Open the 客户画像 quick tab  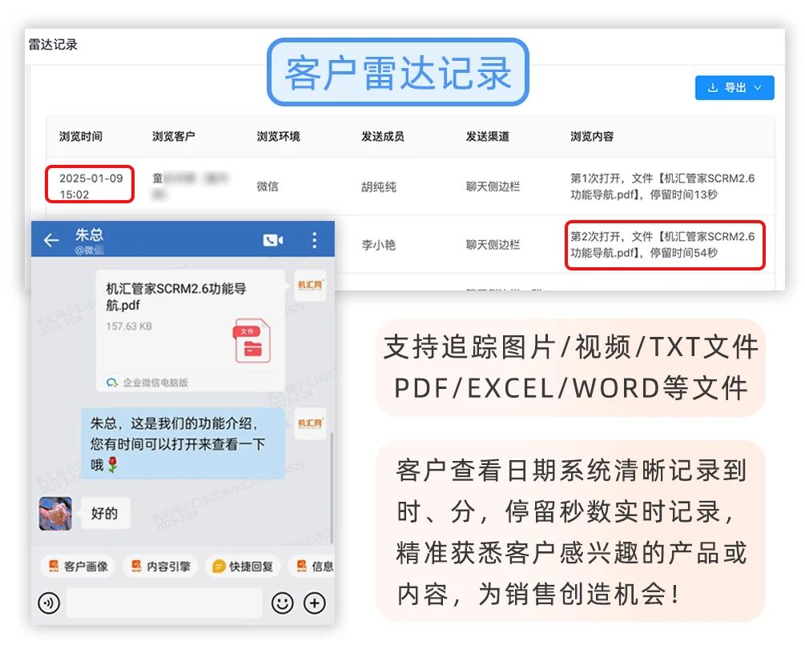click(x=78, y=566)
